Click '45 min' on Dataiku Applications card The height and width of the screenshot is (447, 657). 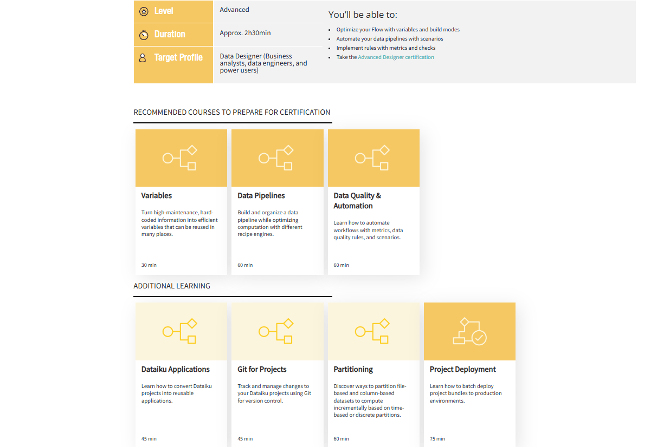click(x=149, y=439)
